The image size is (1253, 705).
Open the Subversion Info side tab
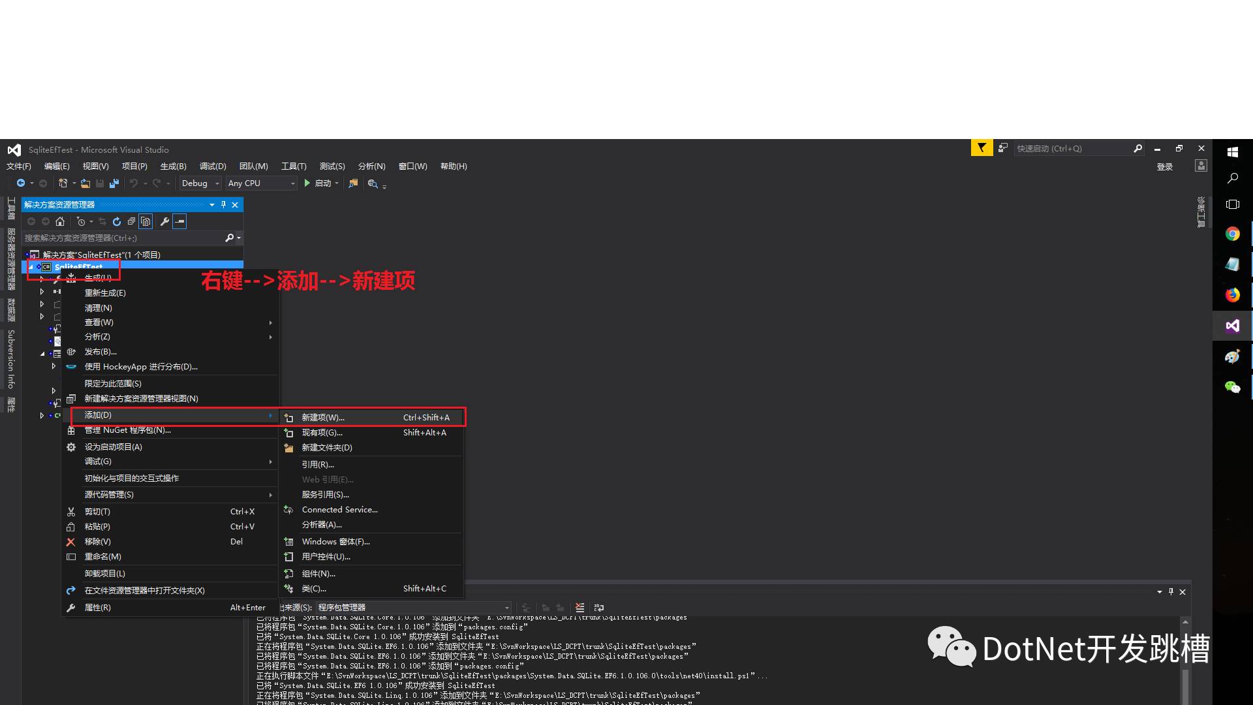[11, 359]
